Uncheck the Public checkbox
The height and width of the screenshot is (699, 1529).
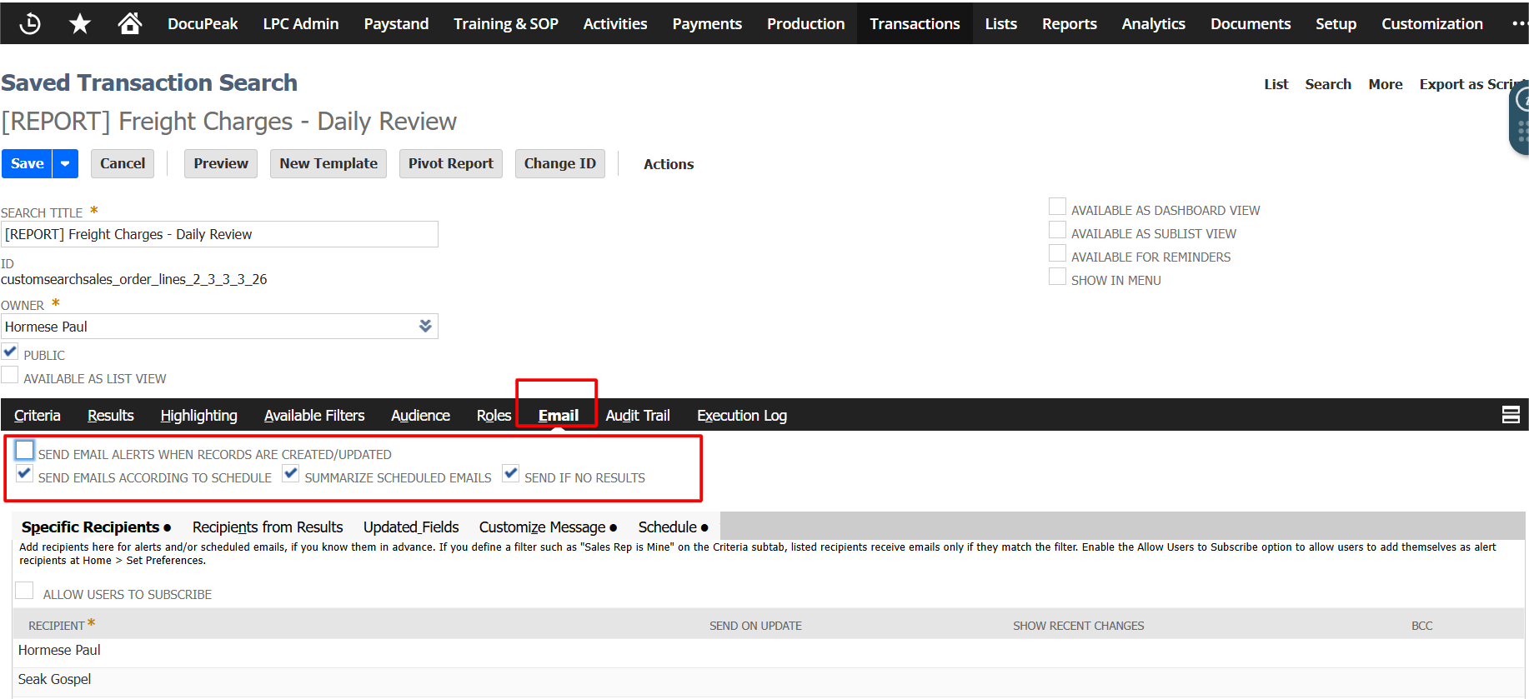coord(10,352)
